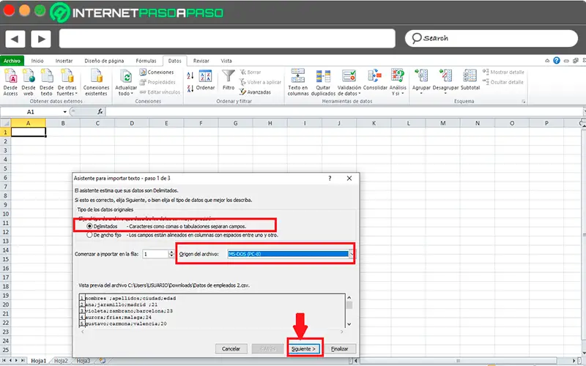Switch to Hoja1 sheet tab
586x366 pixels.
[39, 361]
